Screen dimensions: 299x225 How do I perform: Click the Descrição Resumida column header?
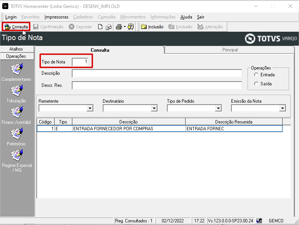(234, 122)
